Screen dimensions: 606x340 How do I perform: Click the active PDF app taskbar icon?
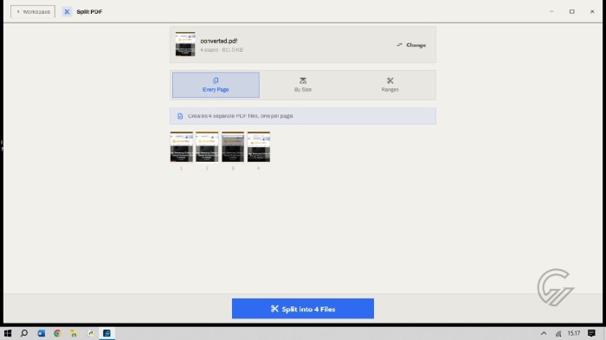point(106,333)
